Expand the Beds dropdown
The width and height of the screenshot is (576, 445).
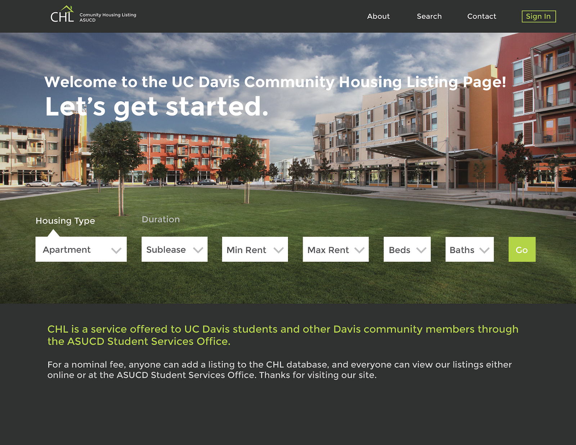point(407,249)
